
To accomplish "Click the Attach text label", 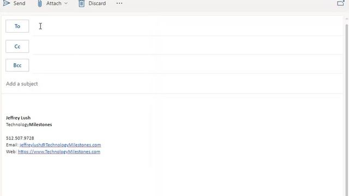I will (53, 3).
